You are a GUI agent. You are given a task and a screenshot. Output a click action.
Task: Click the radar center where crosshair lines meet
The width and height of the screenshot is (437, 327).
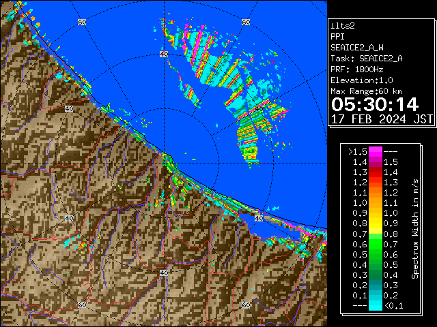click(164, 163)
